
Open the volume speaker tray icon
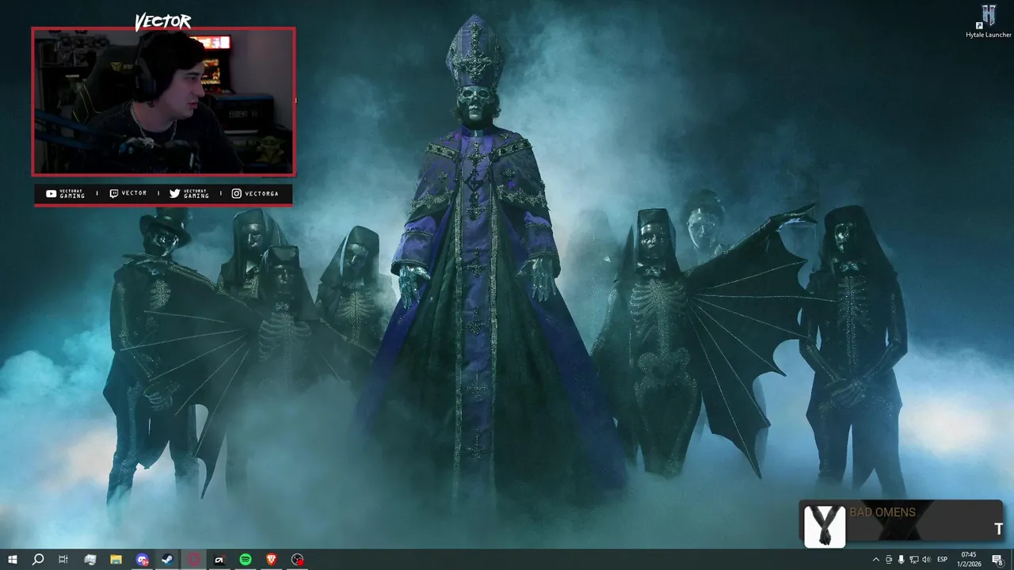(927, 560)
